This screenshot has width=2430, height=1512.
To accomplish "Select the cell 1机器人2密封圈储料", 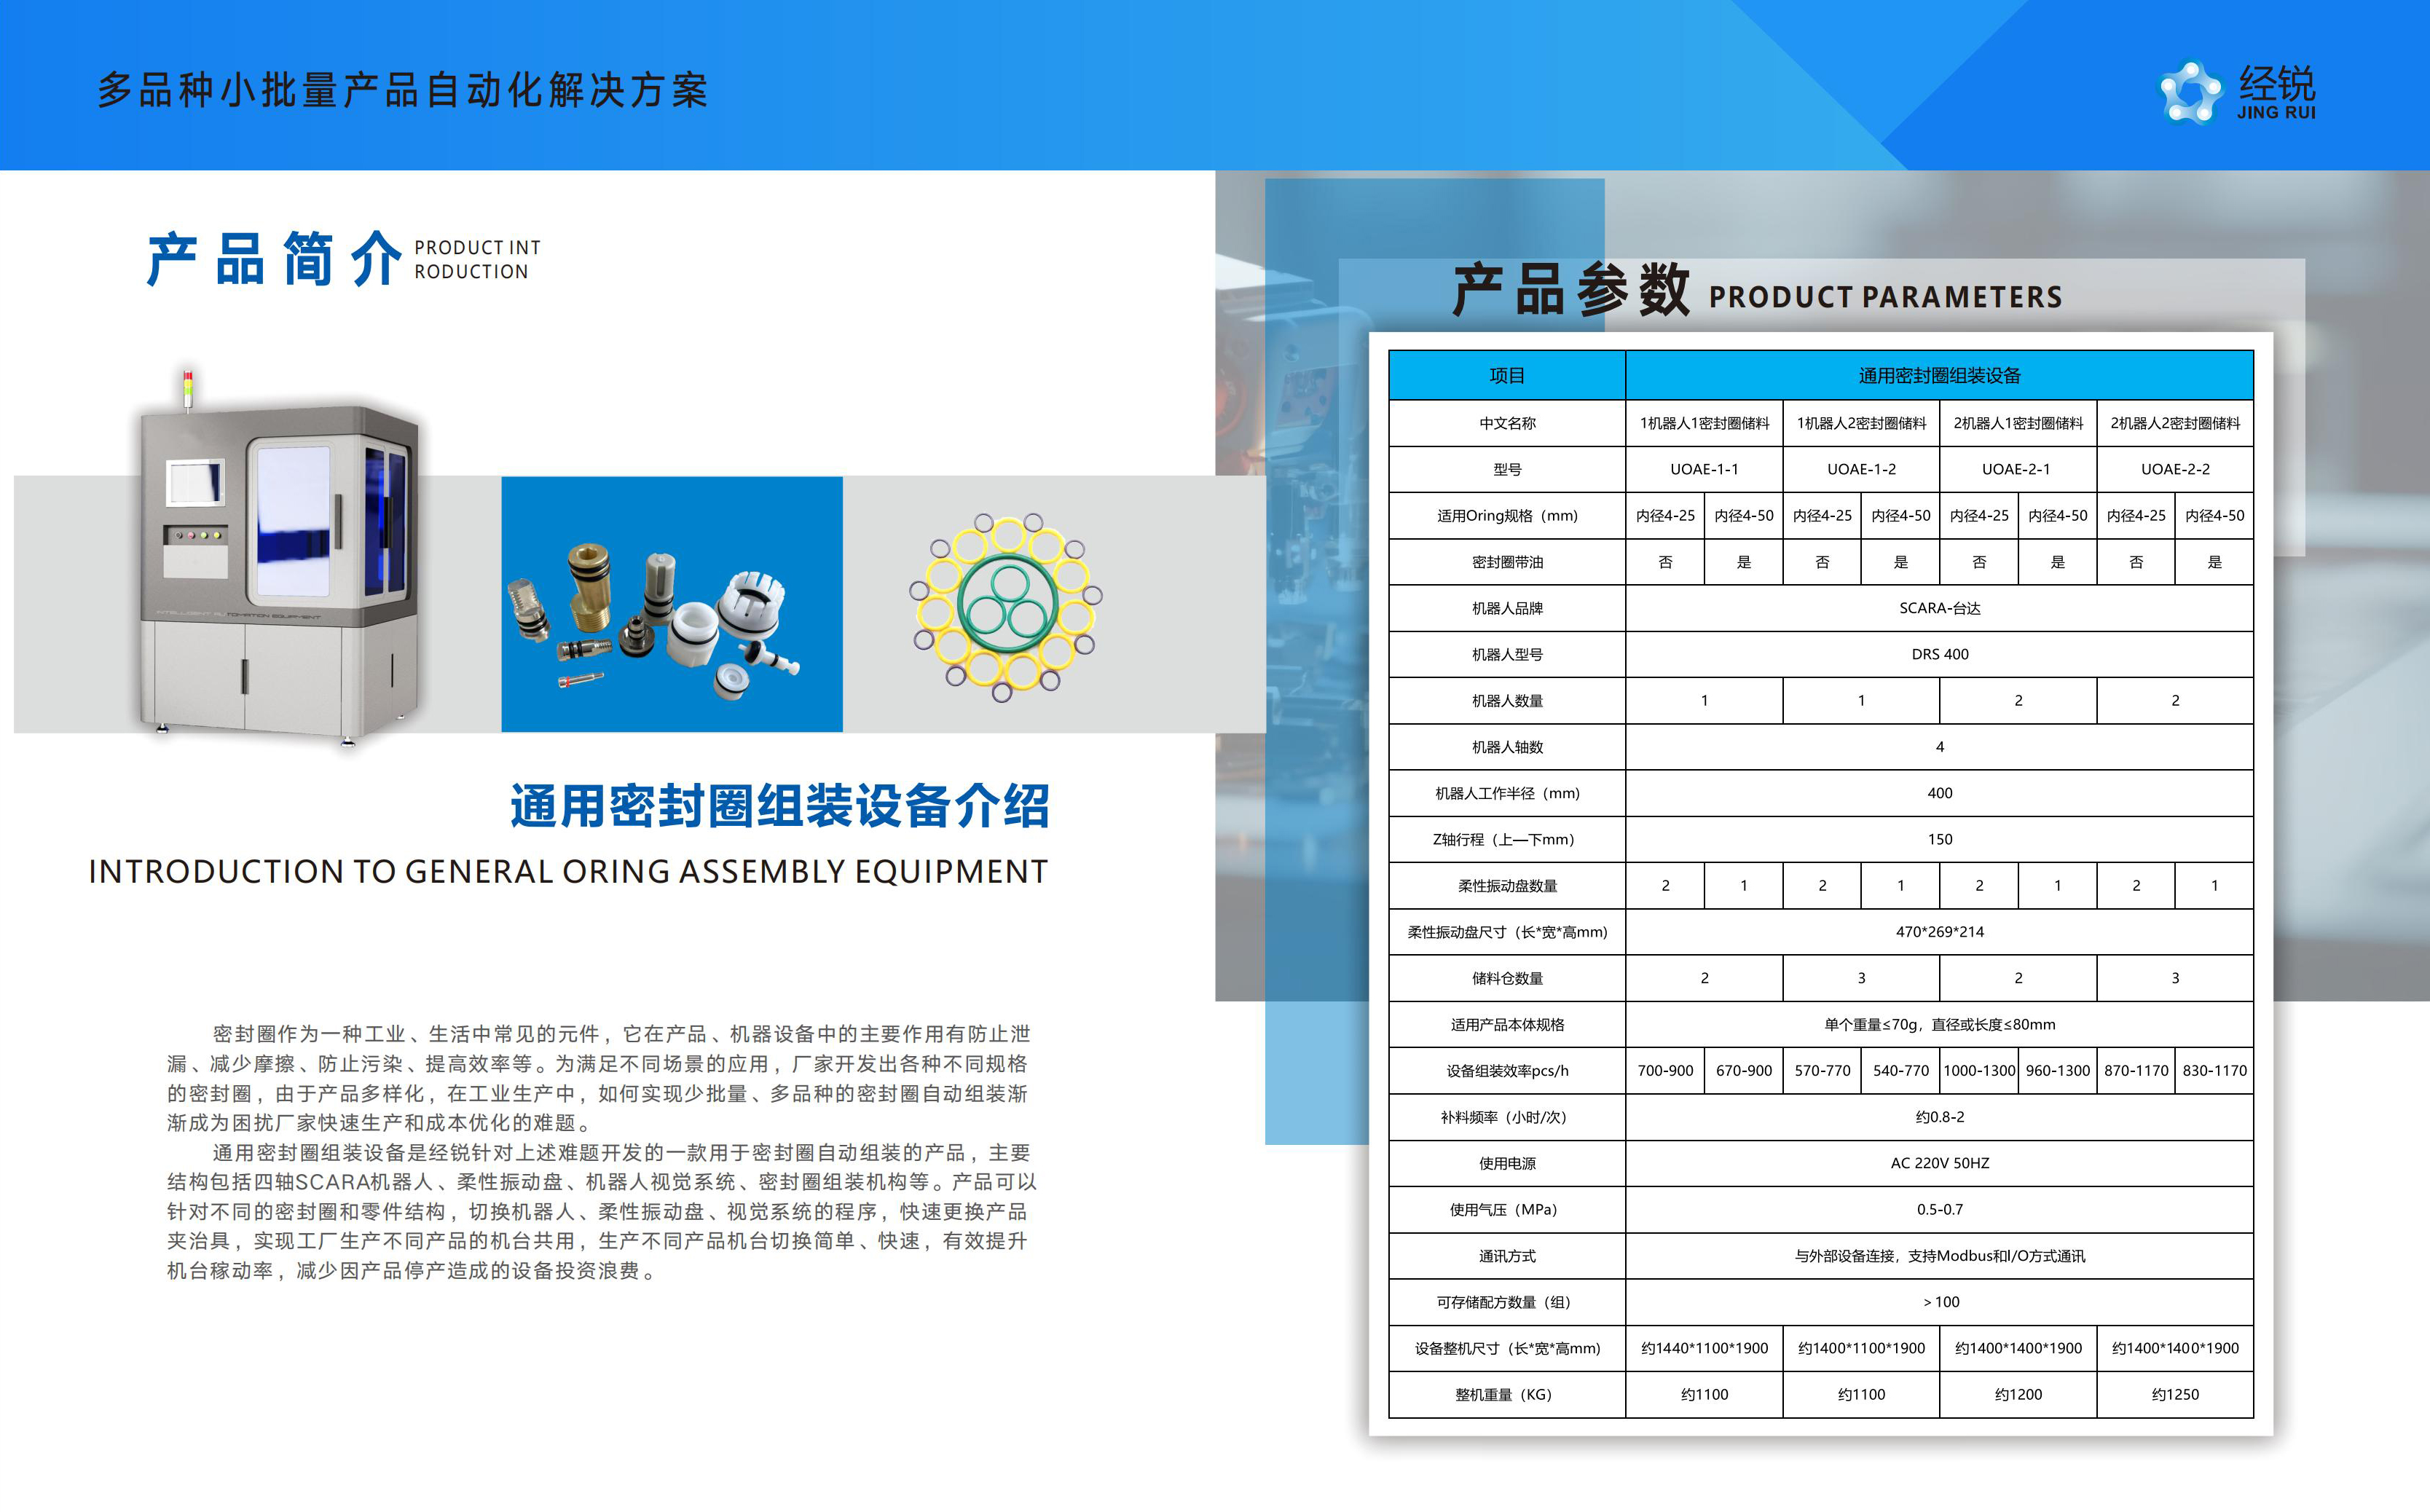I will [1861, 423].
